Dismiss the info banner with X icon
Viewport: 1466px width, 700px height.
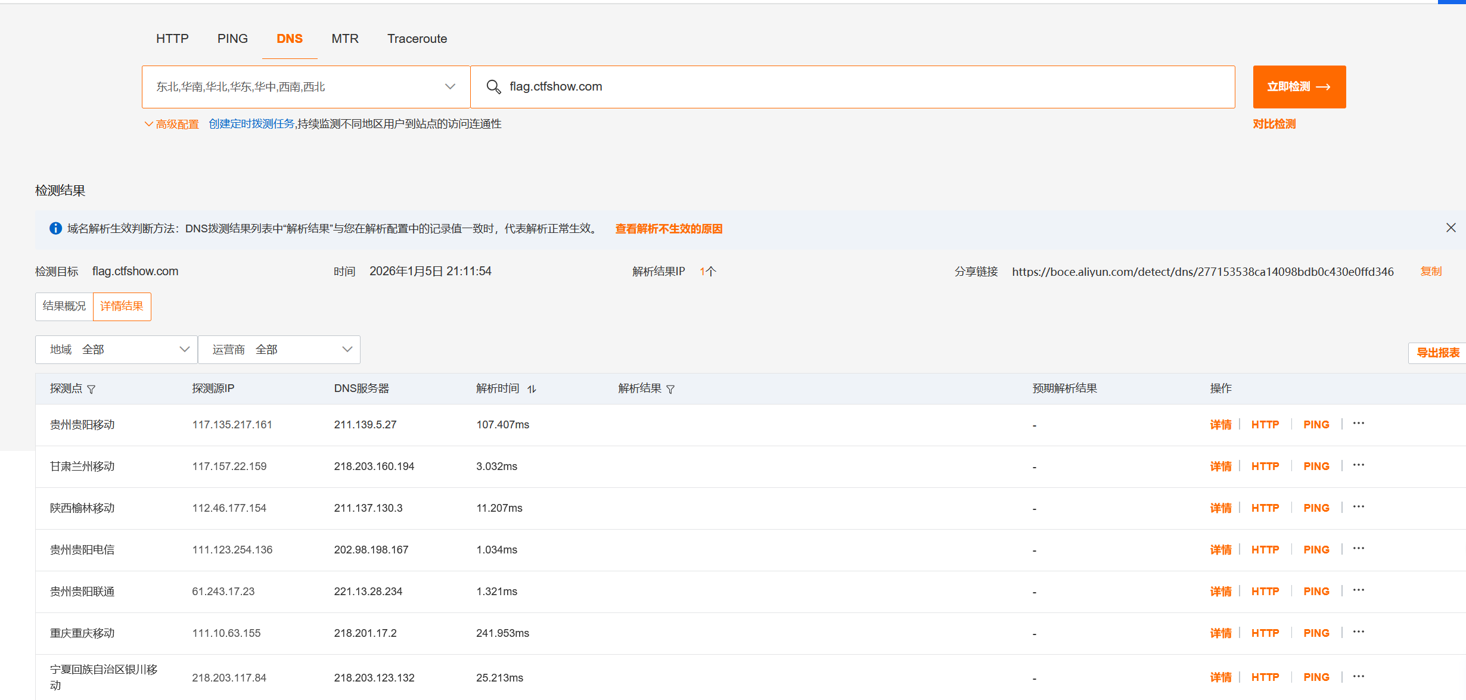(1451, 228)
